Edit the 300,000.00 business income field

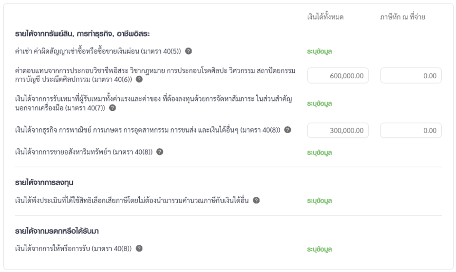pos(338,131)
